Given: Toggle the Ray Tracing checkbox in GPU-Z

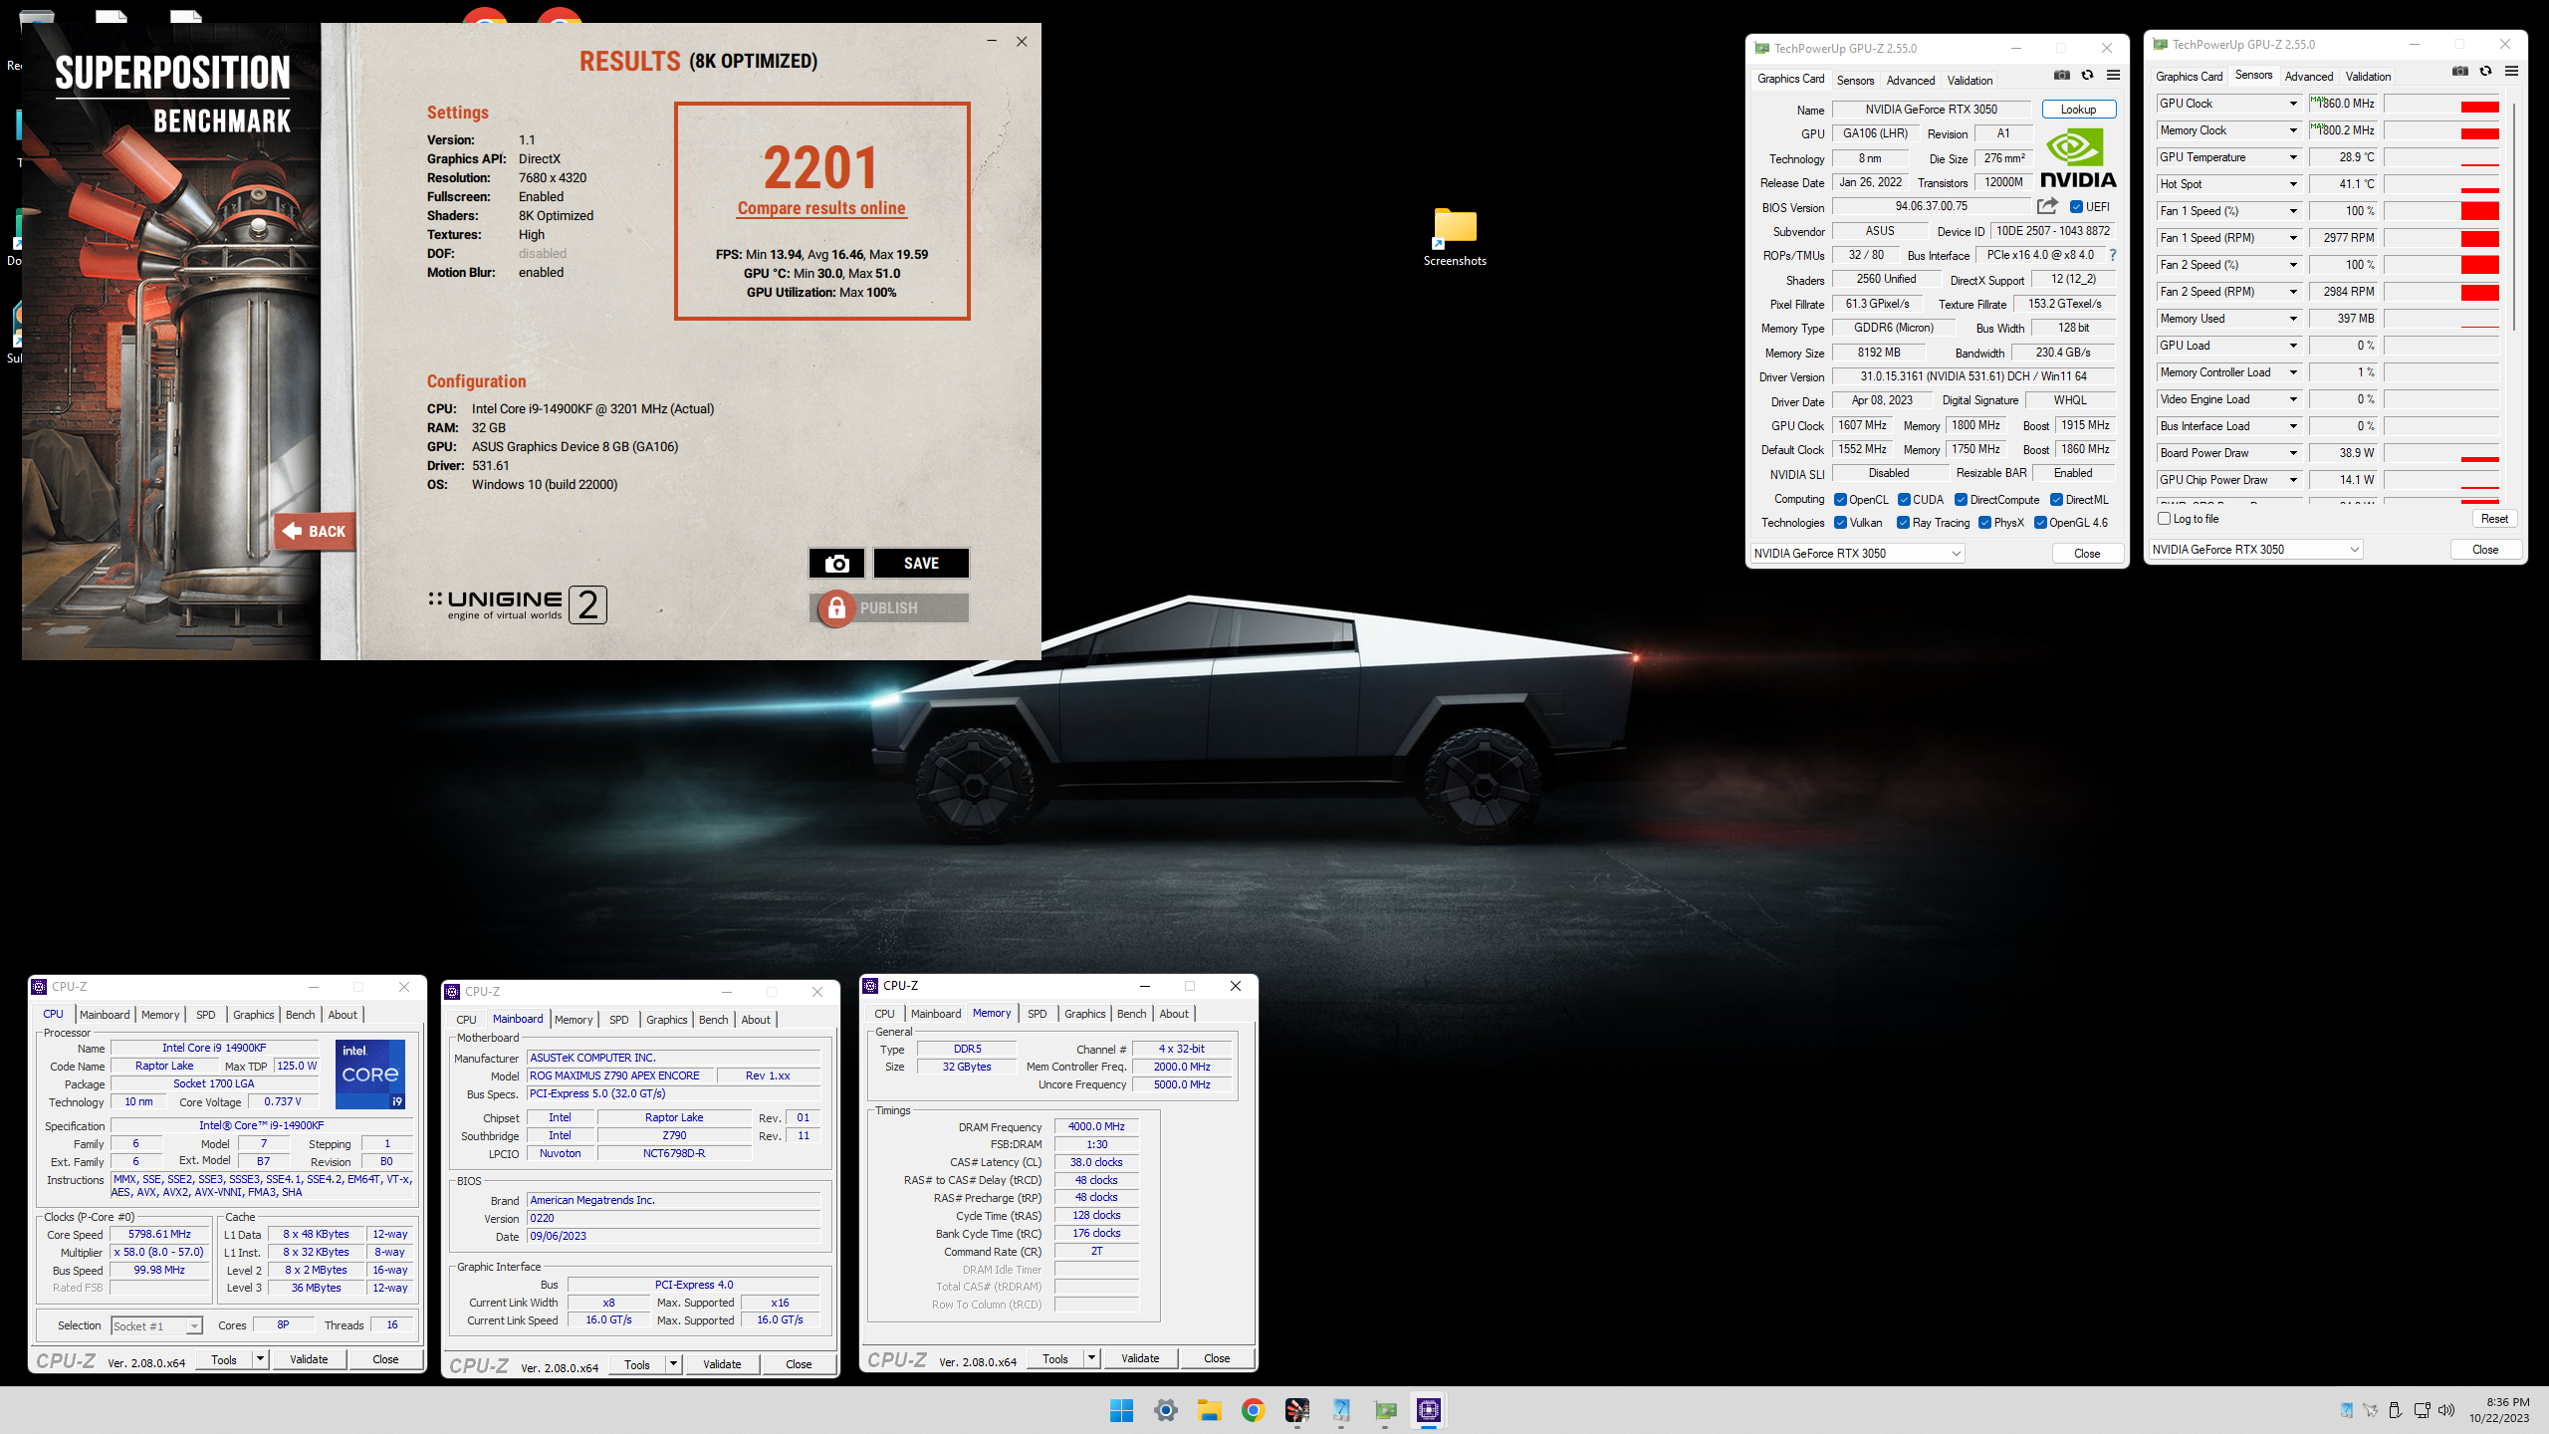Looking at the screenshot, I should [x=1904, y=523].
